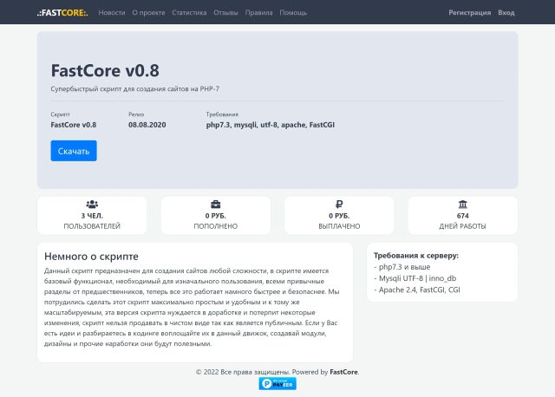This screenshot has height=397, width=555.
Task: Click the 674 дней работы stat card
Action: click(x=462, y=215)
